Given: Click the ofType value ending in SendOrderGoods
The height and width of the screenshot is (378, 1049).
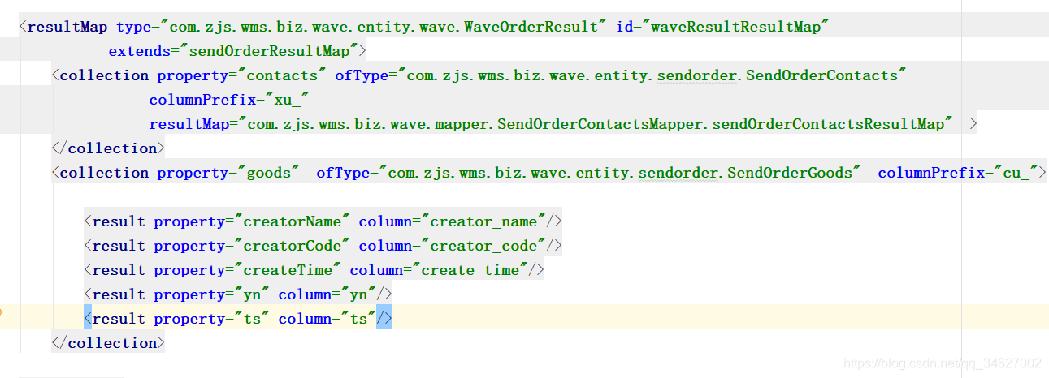Looking at the screenshot, I should coord(620,173).
